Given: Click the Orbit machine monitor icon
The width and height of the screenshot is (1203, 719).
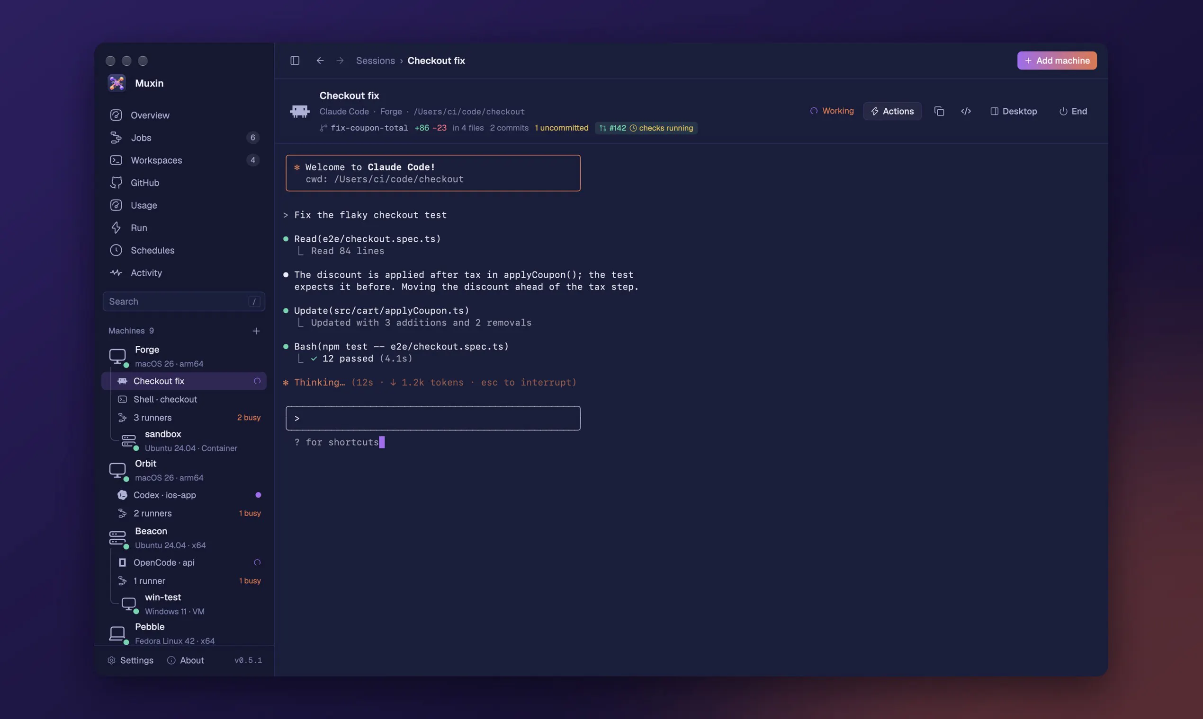Looking at the screenshot, I should click(x=117, y=470).
